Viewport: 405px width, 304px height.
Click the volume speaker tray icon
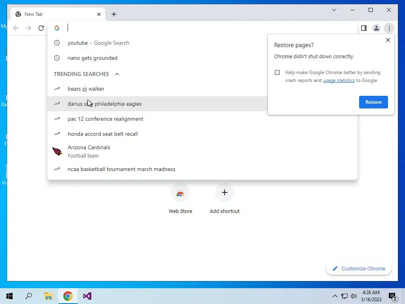tap(354, 296)
